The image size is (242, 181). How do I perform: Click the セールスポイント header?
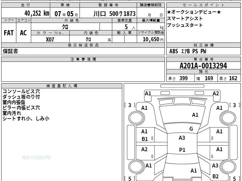pos(203,5)
